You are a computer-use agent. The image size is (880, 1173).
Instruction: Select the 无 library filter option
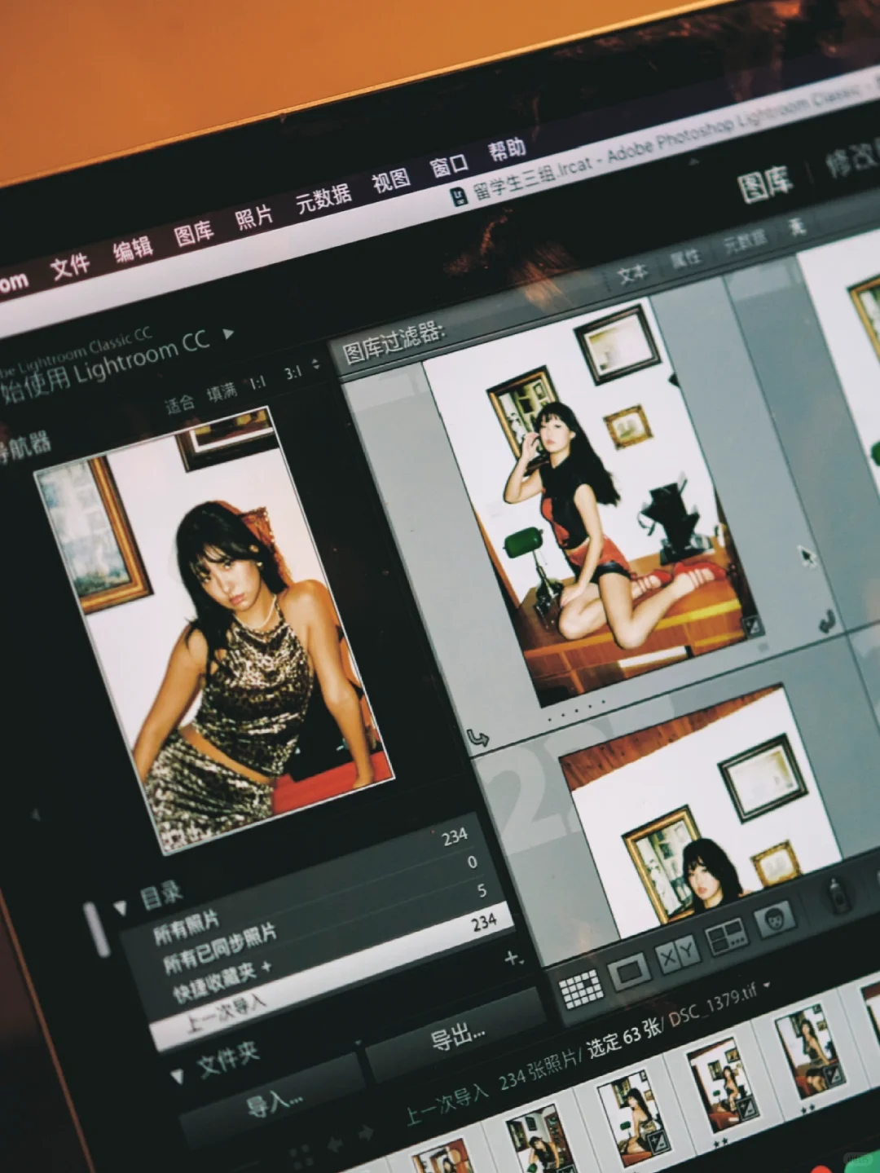click(797, 226)
